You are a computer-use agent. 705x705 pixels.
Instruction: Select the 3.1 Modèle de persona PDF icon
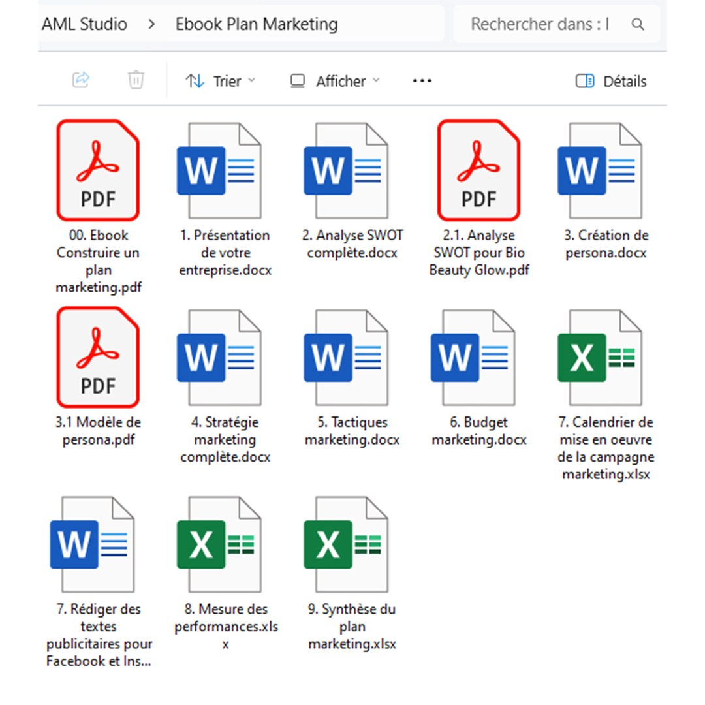[x=98, y=358]
